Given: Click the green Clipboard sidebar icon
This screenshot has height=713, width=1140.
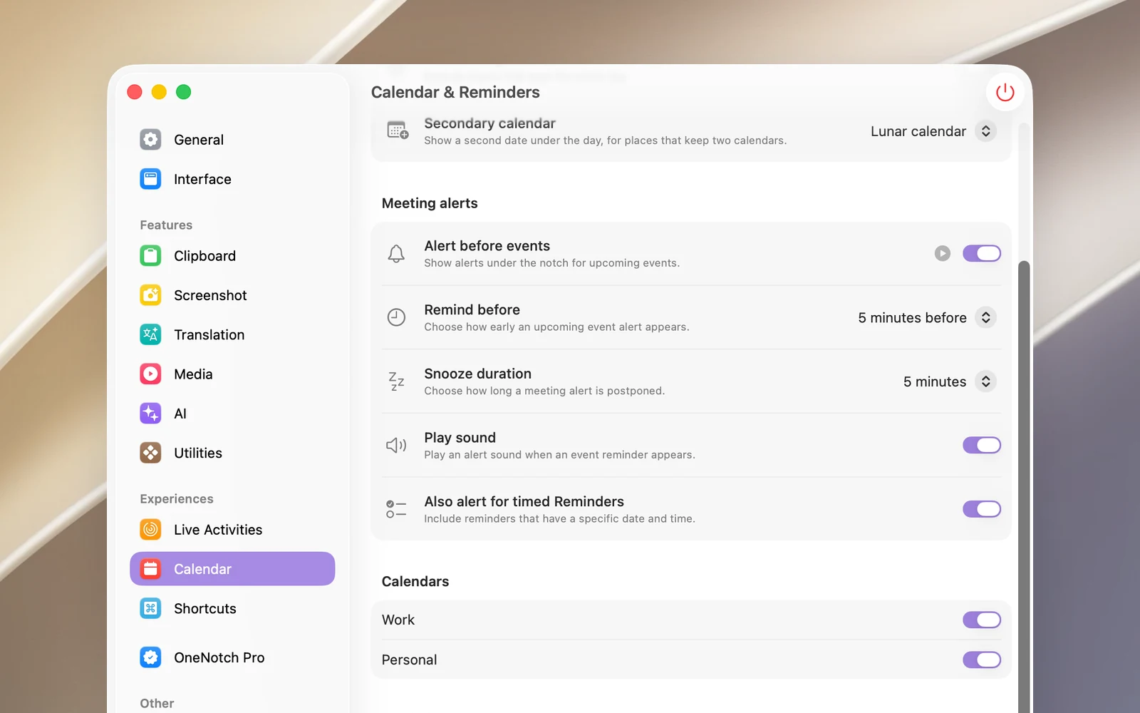Looking at the screenshot, I should click(150, 255).
